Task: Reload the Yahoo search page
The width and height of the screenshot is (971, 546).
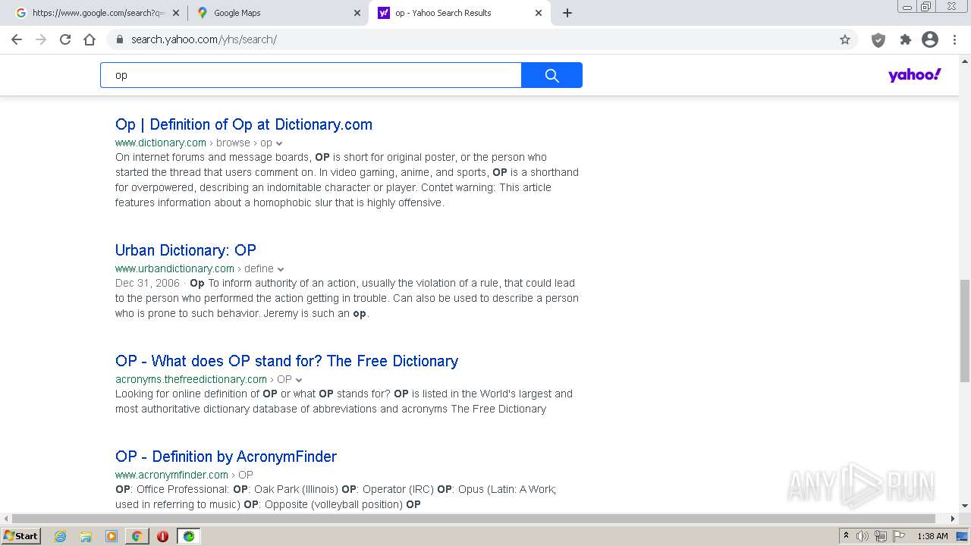Action: (x=65, y=39)
